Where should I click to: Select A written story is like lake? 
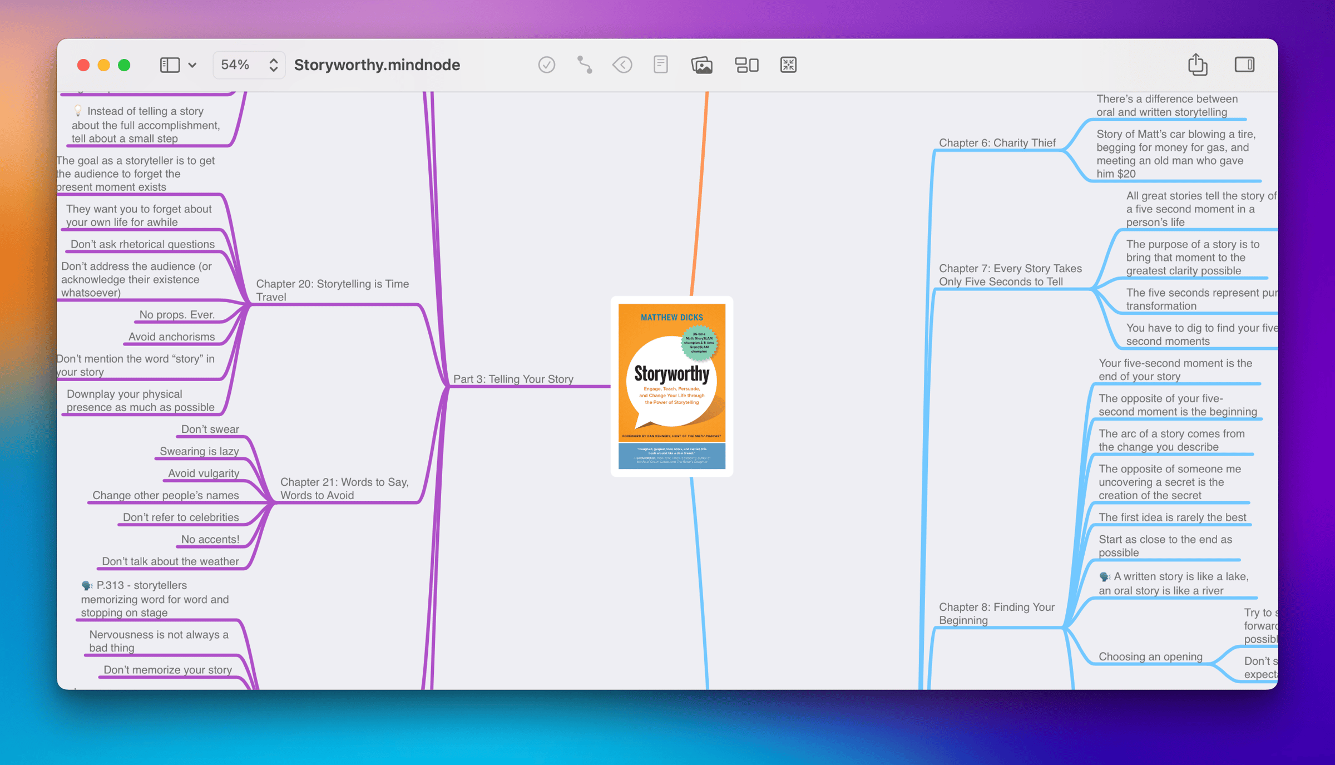(1174, 583)
